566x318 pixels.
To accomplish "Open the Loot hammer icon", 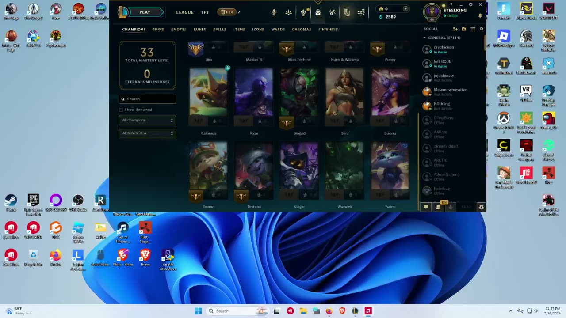I will coord(333,12).
